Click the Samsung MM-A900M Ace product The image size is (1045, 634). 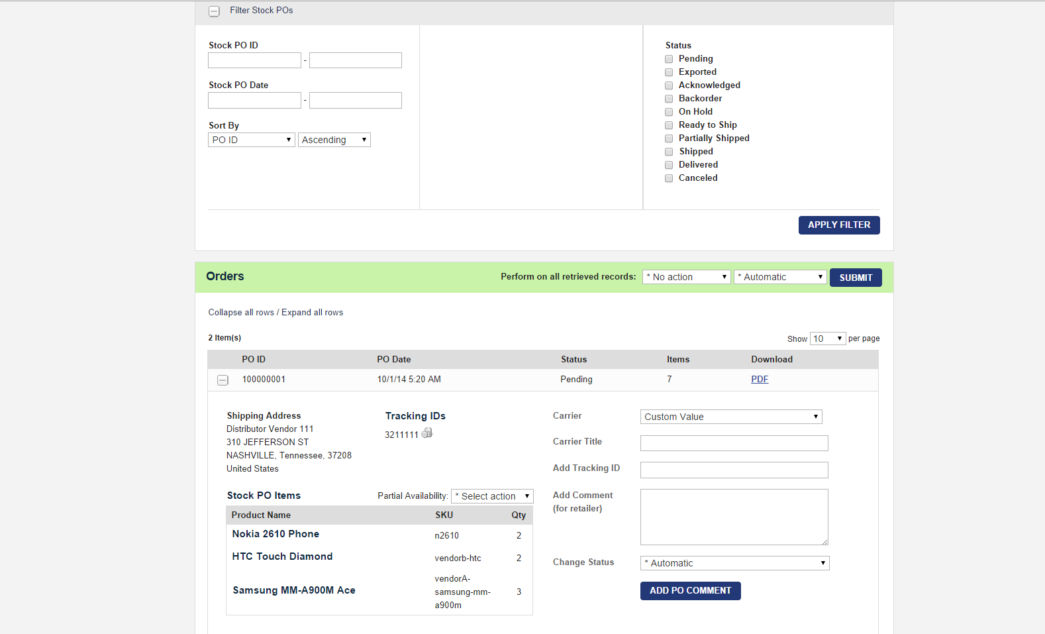click(294, 590)
